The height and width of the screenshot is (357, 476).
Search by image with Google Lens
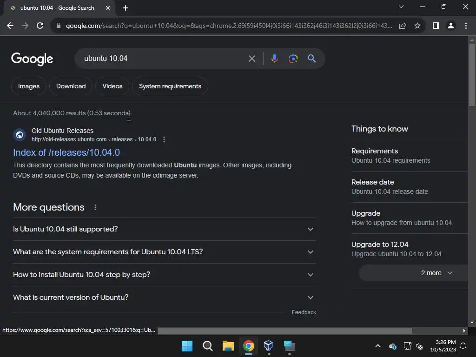click(293, 59)
